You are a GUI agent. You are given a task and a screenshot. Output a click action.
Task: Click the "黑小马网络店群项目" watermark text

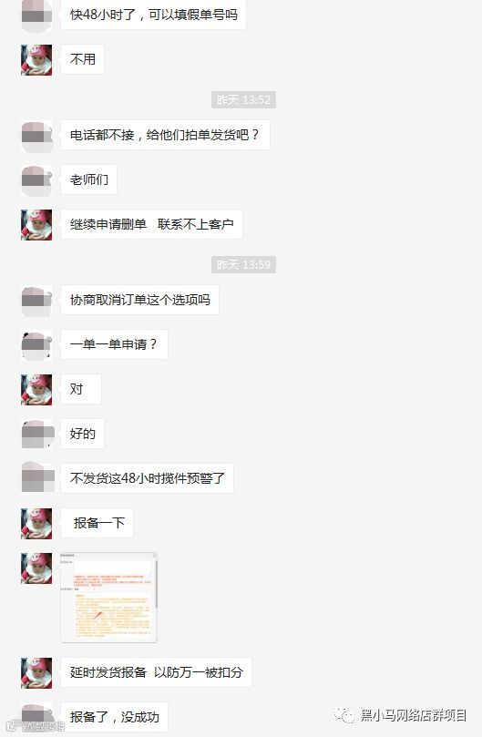pyautogui.click(x=414, y=715)
